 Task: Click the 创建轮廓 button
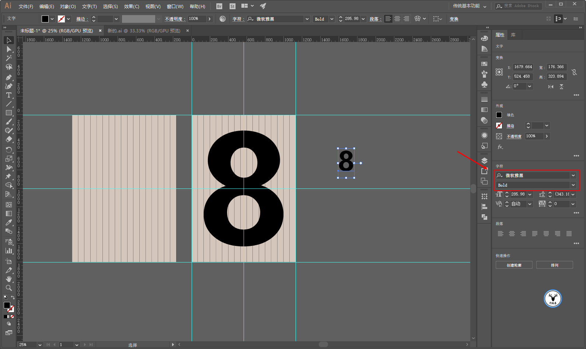[514, 265]
